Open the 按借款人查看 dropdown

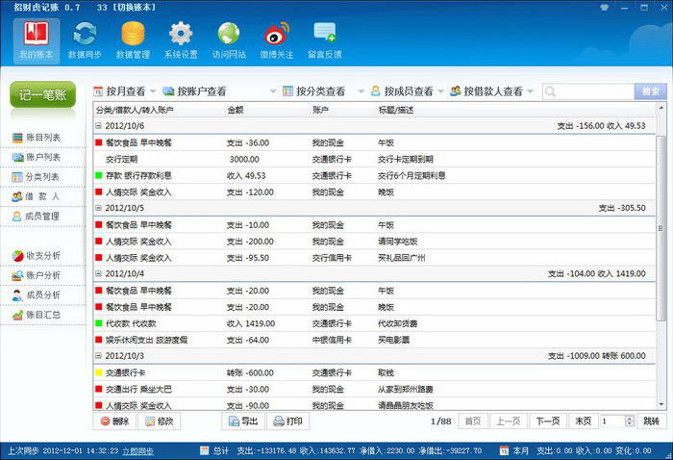coord(491,91)
